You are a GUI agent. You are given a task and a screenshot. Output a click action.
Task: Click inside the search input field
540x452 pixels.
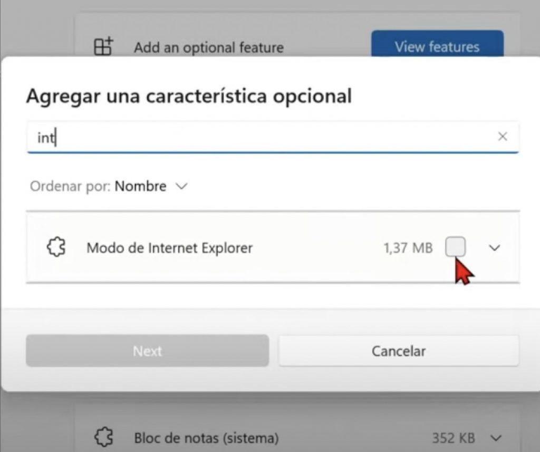pyautogui.click(x=211, y=137)
